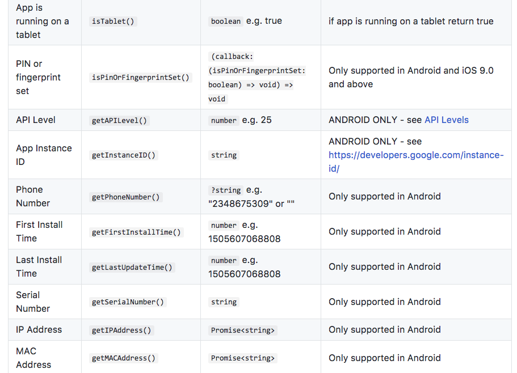Click the 'PIN or fingerprint set' cell

tap(45, 77)
